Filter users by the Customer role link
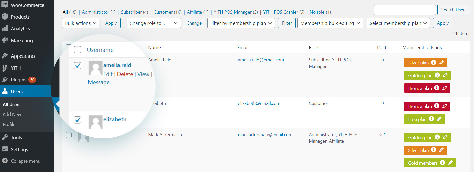Image resolution: width=474 pixels, height=172 pixels. pyautogui.click(x=163, y=12)
